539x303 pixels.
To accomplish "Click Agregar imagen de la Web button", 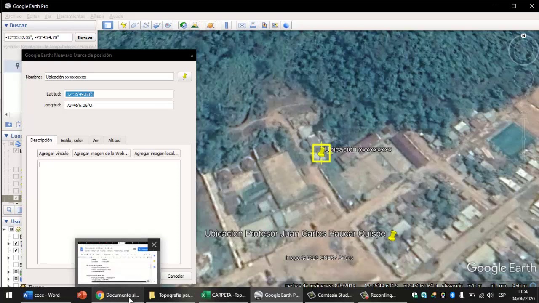I will coord(101,154).
